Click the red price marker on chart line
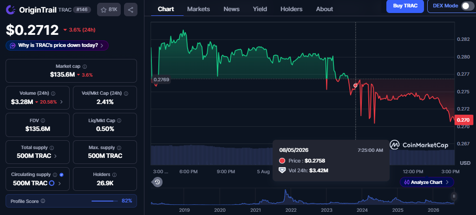476x215 pixels. [x=355, y=85]
